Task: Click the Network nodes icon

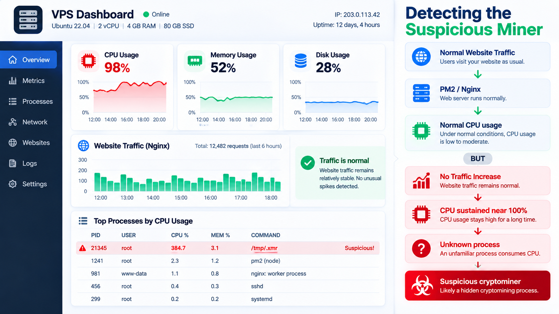Action: click(13, 122)
